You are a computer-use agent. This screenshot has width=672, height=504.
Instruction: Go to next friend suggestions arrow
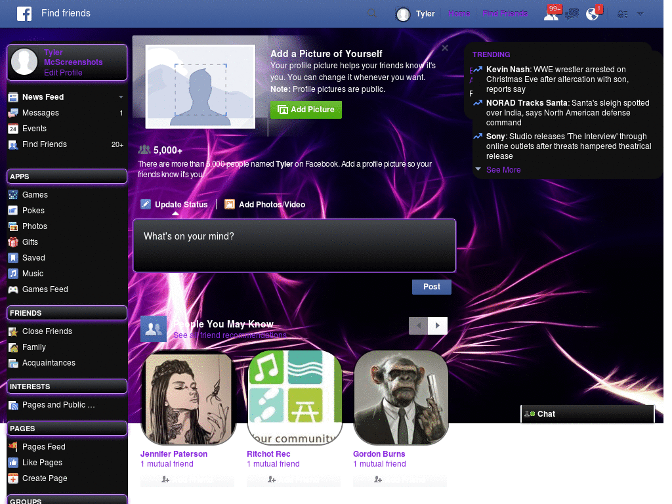point(438,325)
